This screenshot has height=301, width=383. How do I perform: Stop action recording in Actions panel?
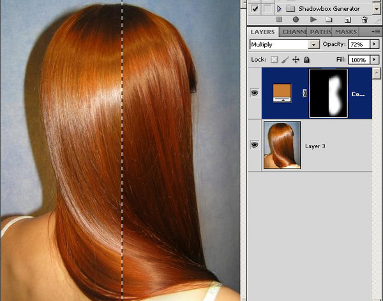(x=279, y=20)
